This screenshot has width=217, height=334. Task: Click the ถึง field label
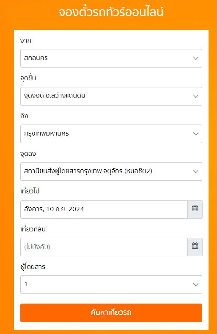coord(24,116)
